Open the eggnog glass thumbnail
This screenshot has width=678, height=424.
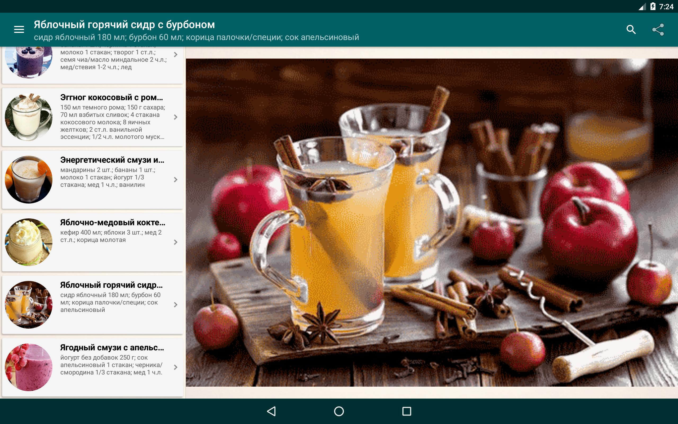coord(29,117)
